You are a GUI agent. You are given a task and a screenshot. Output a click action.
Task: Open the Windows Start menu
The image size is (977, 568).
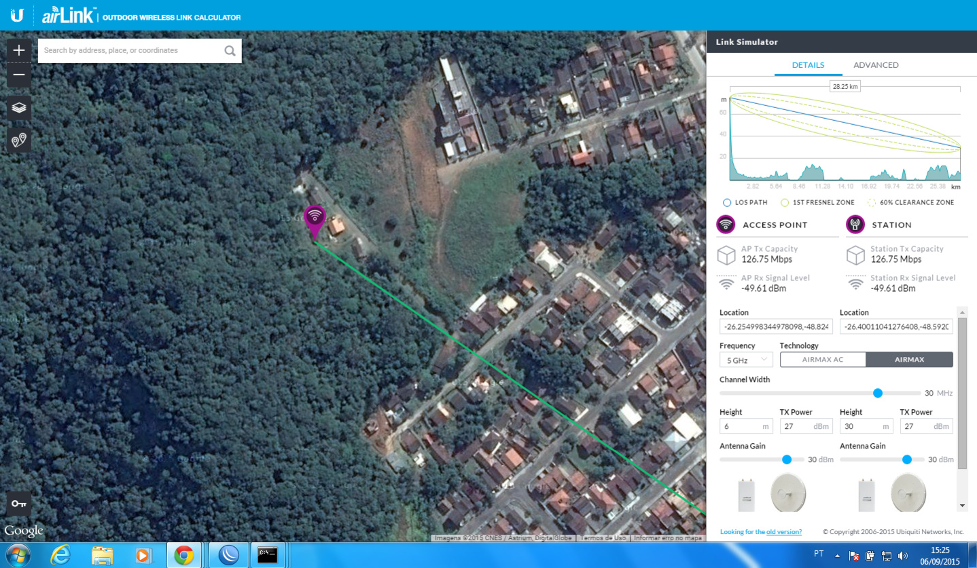(x=18, y=555)
